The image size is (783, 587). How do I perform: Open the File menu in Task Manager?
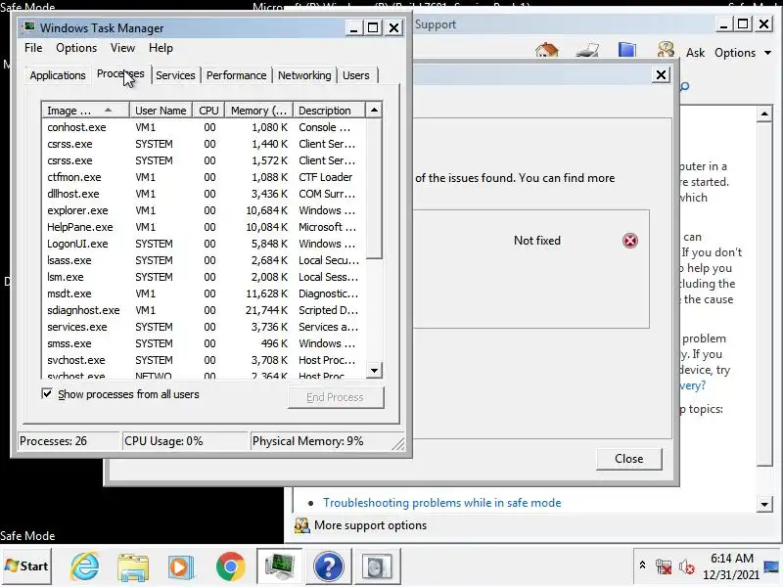33,48
